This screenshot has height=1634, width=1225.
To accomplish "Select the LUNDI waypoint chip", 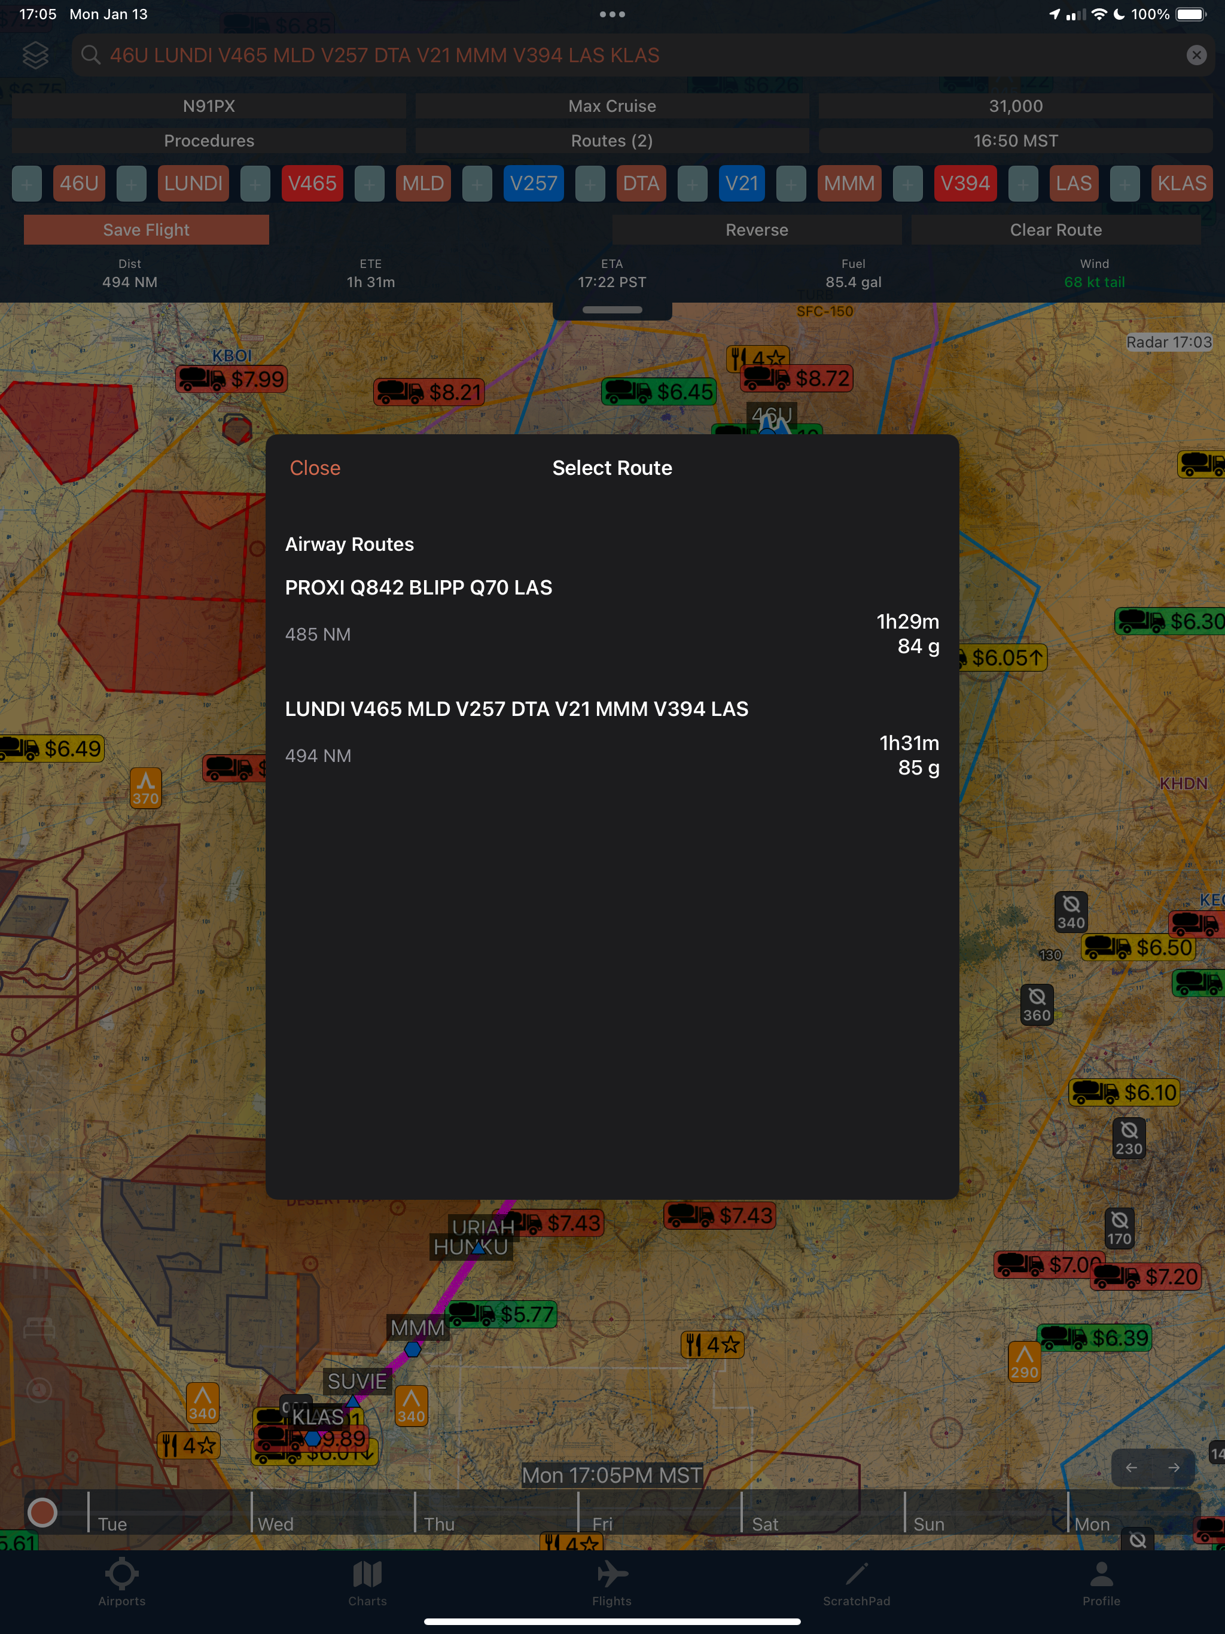I will tap(194, 183).
